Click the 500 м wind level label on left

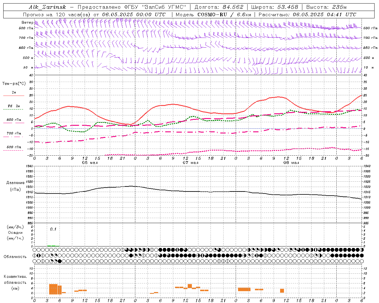point(28,58)
